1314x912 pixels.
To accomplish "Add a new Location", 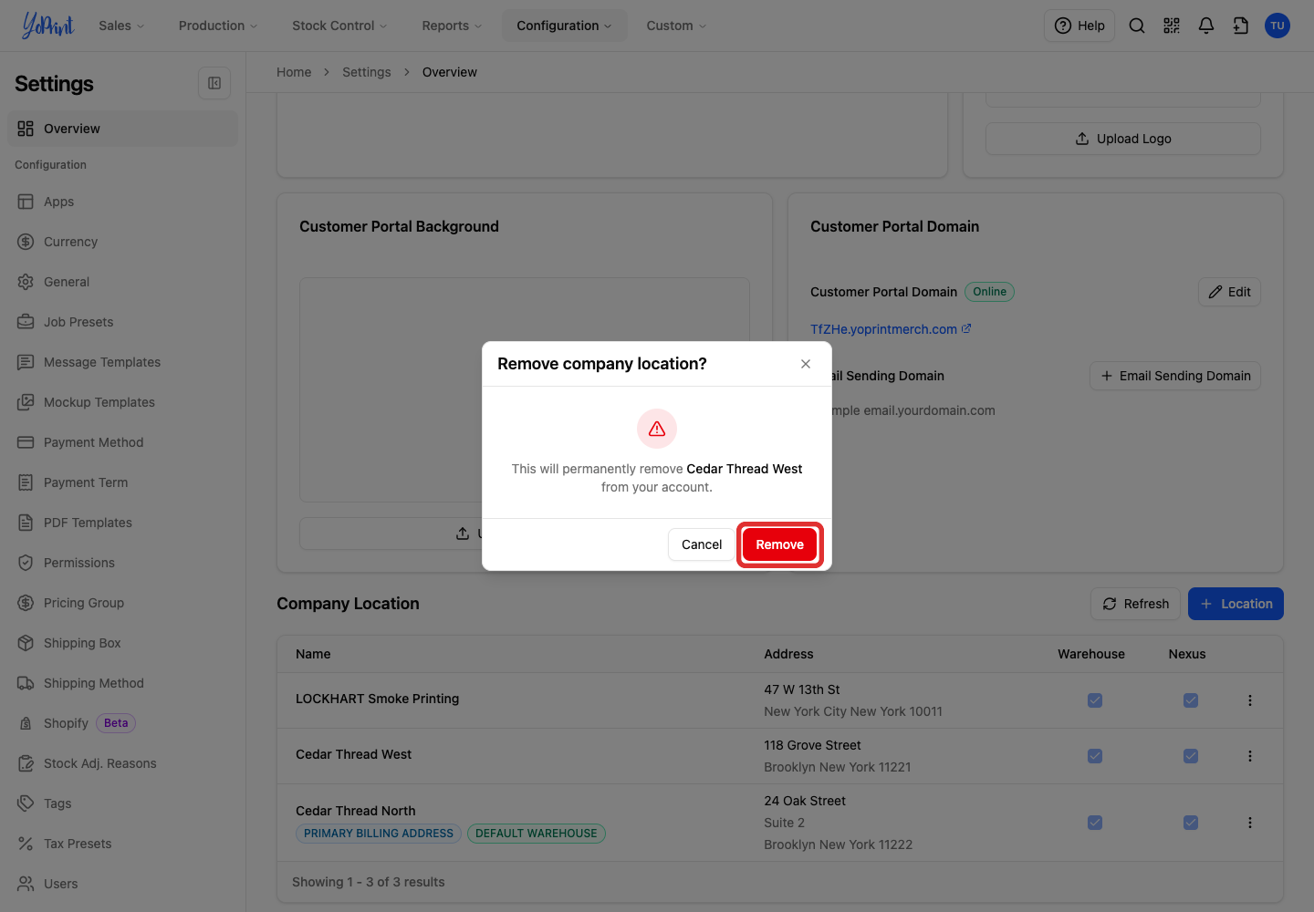I will coord(1236,604).
